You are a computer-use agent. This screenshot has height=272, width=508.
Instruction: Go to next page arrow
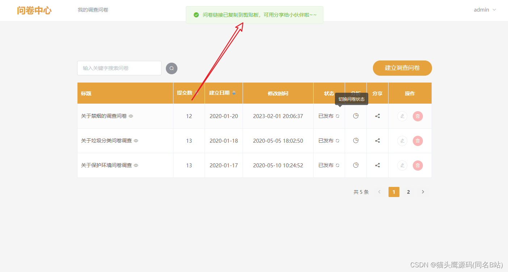coord(423,192)
